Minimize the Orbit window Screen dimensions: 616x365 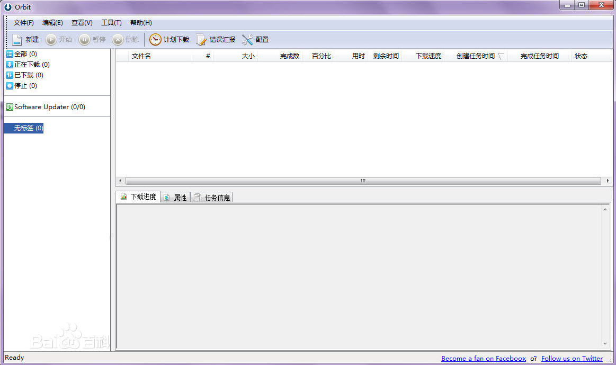coord(567,5)
